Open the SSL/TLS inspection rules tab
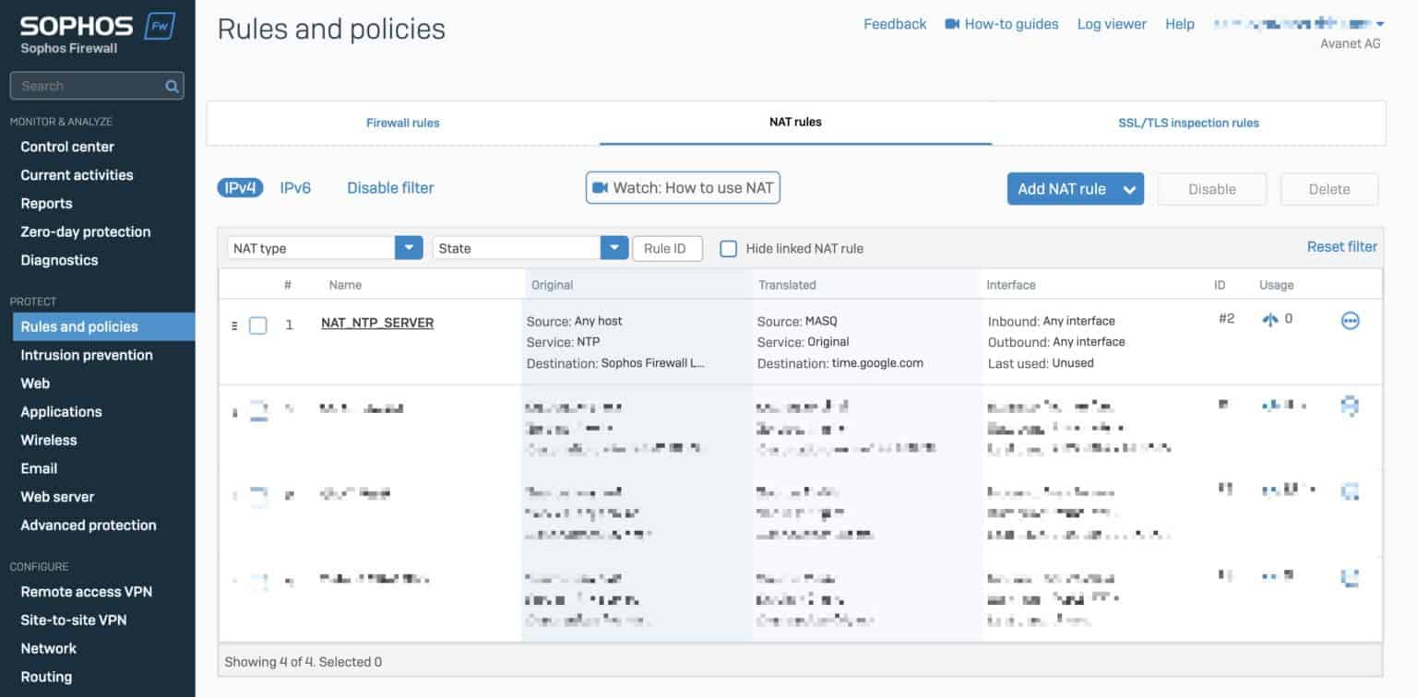The image size is (1417, 697). pyautogui.click(x=1188, y=122)
